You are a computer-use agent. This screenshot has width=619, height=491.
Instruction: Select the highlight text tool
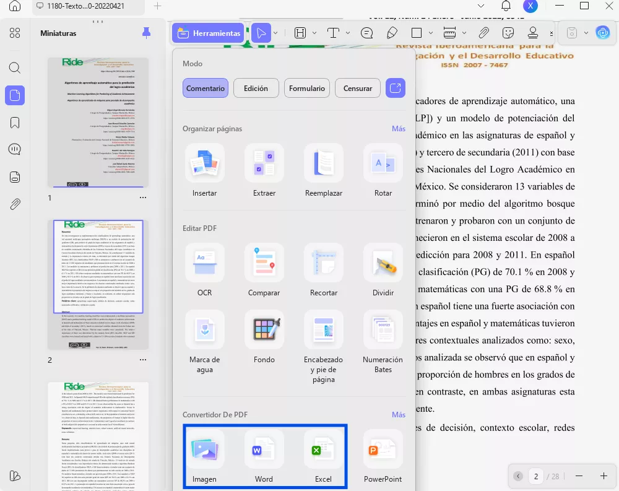coord(300,33)
